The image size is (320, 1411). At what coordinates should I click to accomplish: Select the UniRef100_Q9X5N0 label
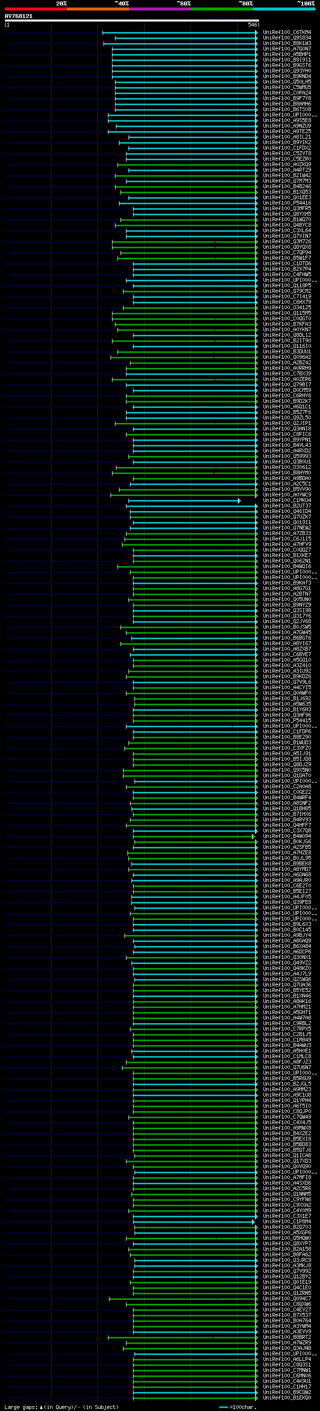(x=287, y=770)
